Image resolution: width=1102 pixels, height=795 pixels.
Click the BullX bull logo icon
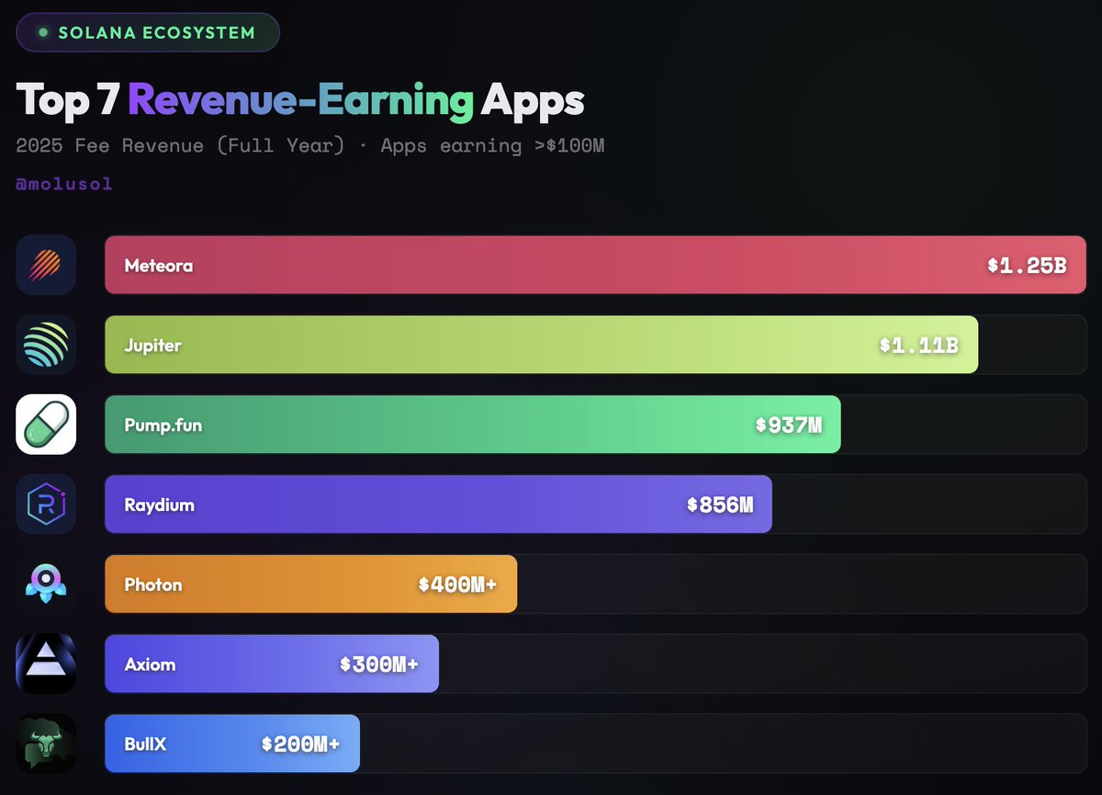click(46, 743)
